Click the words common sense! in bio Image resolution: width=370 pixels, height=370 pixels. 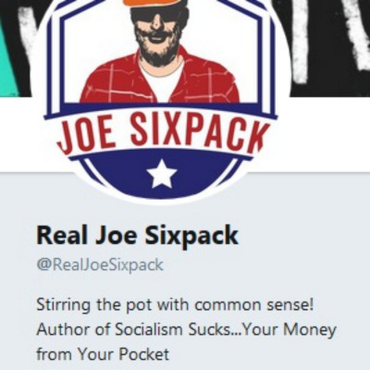pos(254,305)
